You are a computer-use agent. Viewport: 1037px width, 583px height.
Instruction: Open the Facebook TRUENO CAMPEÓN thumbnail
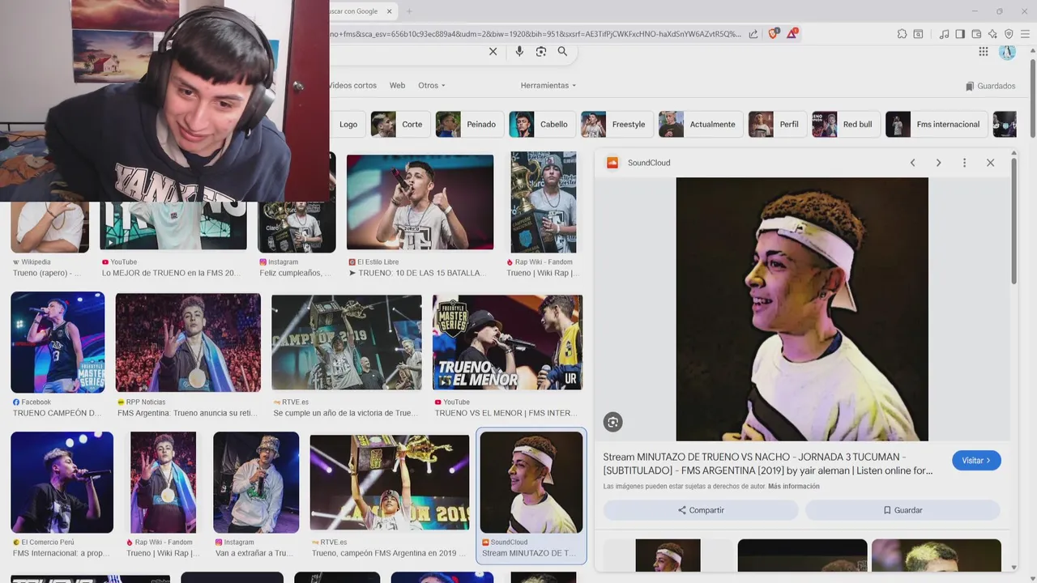tap(58, 343)
